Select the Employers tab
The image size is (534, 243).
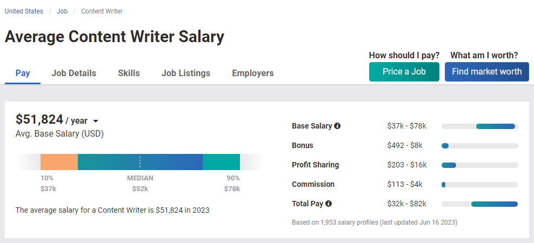[252, 73]
